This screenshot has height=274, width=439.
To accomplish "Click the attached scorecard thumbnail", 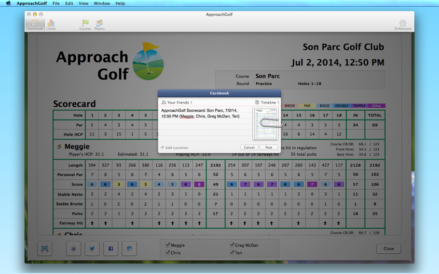I will [265, 124].
